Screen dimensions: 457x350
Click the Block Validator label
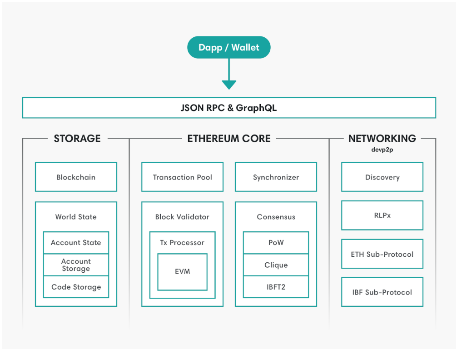point(182,217)
